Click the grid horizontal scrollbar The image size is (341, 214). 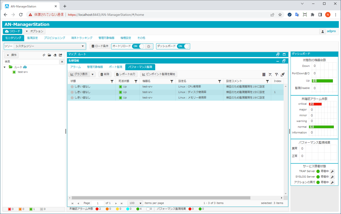coord(161,198)
